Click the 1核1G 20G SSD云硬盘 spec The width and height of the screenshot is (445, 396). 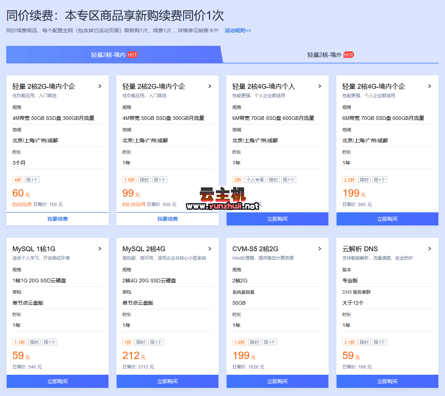click(39, 280)
